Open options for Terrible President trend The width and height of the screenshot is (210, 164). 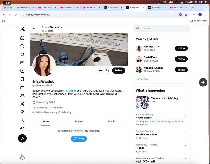pos(186,132)
